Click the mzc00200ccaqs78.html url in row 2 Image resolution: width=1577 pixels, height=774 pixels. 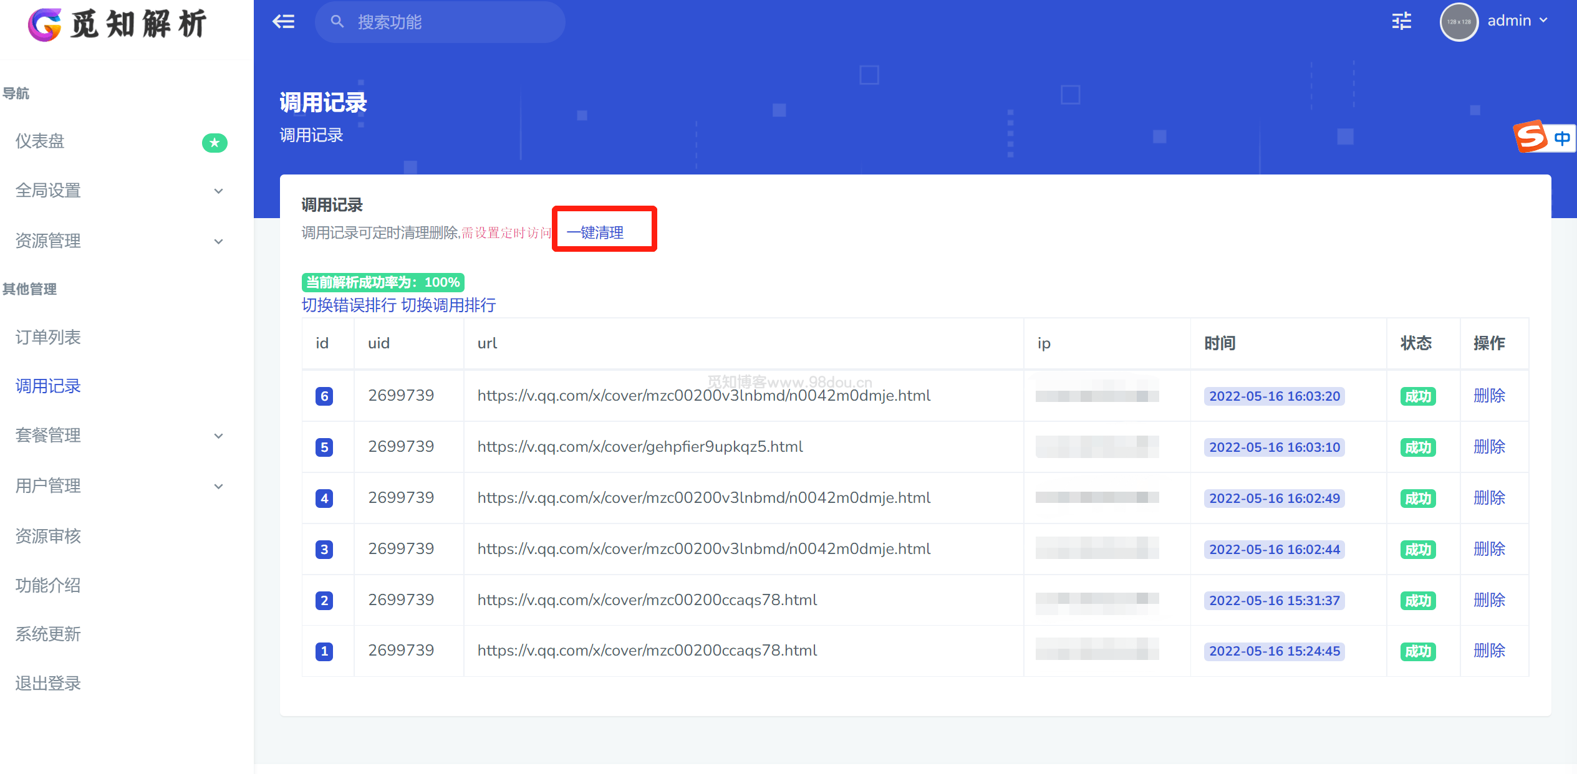tap(647, 600)
